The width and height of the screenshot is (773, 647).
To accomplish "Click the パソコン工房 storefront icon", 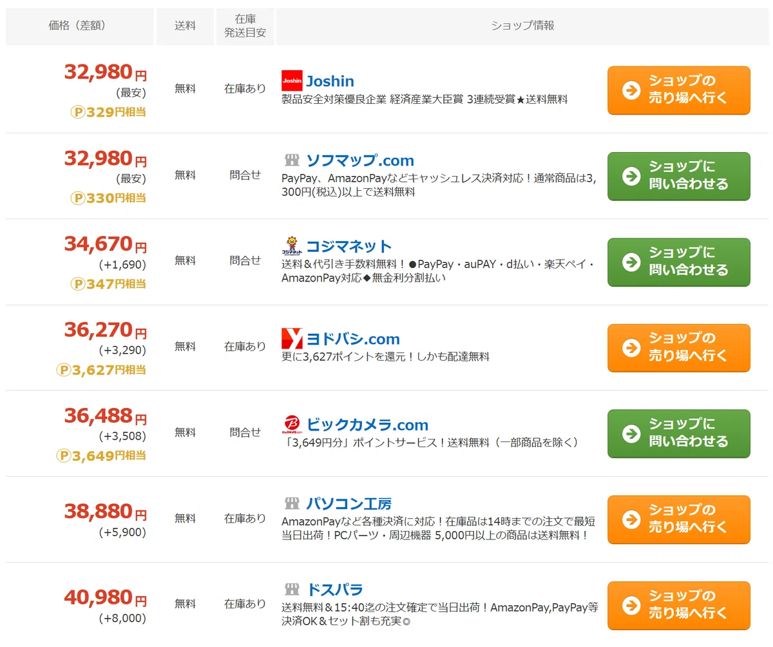I will 292,503.
